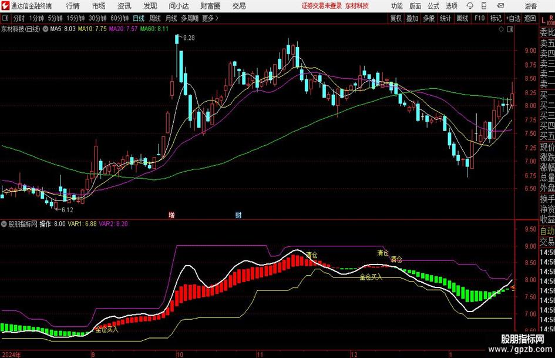Click 证券交易未登录 login link
555x358 pixels.
click(322, 6)
